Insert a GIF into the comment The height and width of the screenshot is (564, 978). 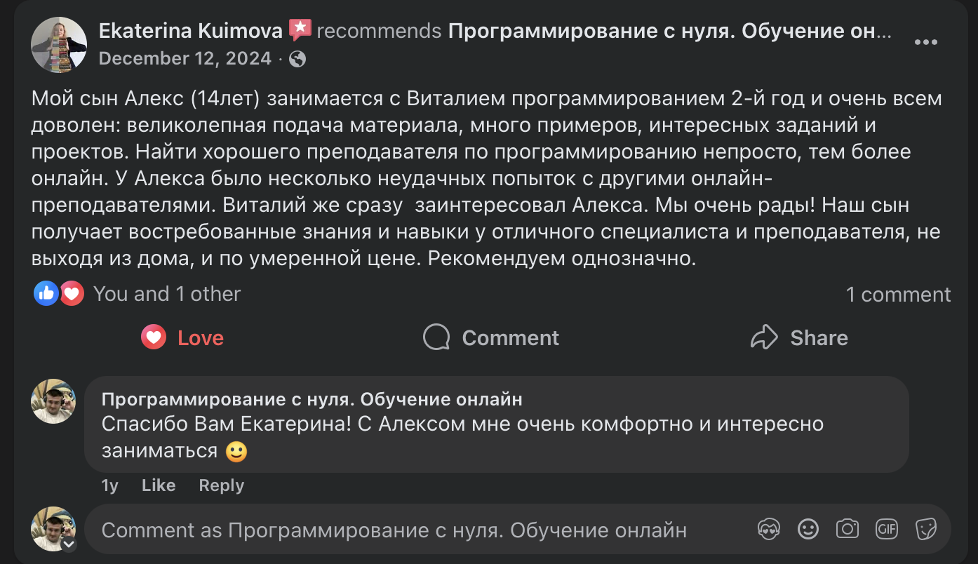[x=887, y=530]
